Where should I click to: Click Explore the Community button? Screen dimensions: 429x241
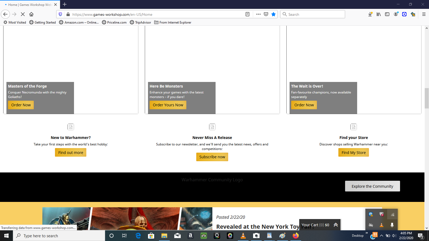pyautogui.click(x=372, y=186)
